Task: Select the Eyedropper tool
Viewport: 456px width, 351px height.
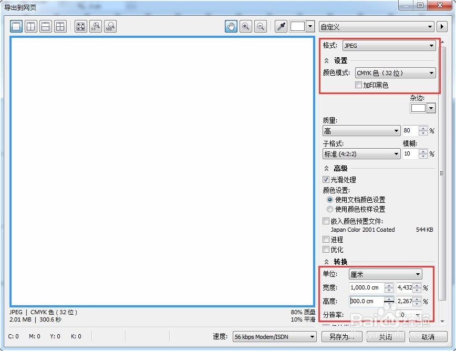Action: pyautogui.click(x=281, y=26)
